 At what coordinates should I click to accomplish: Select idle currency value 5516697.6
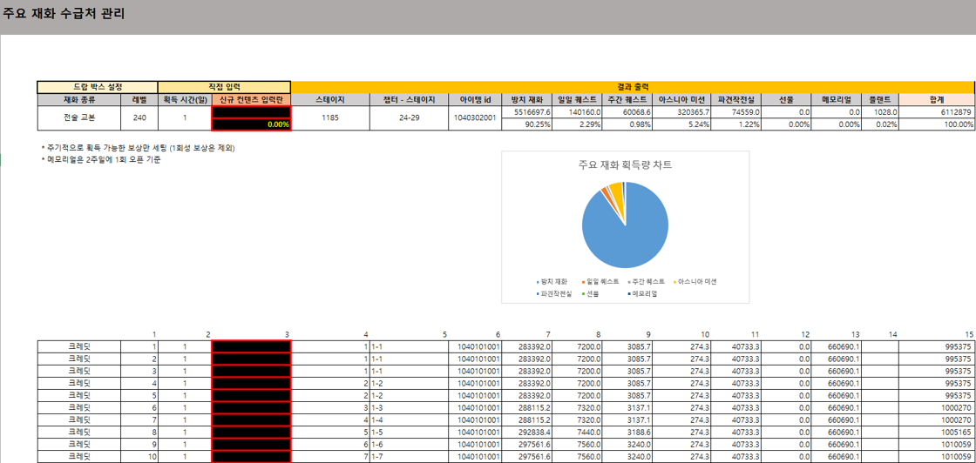(527, 112)
